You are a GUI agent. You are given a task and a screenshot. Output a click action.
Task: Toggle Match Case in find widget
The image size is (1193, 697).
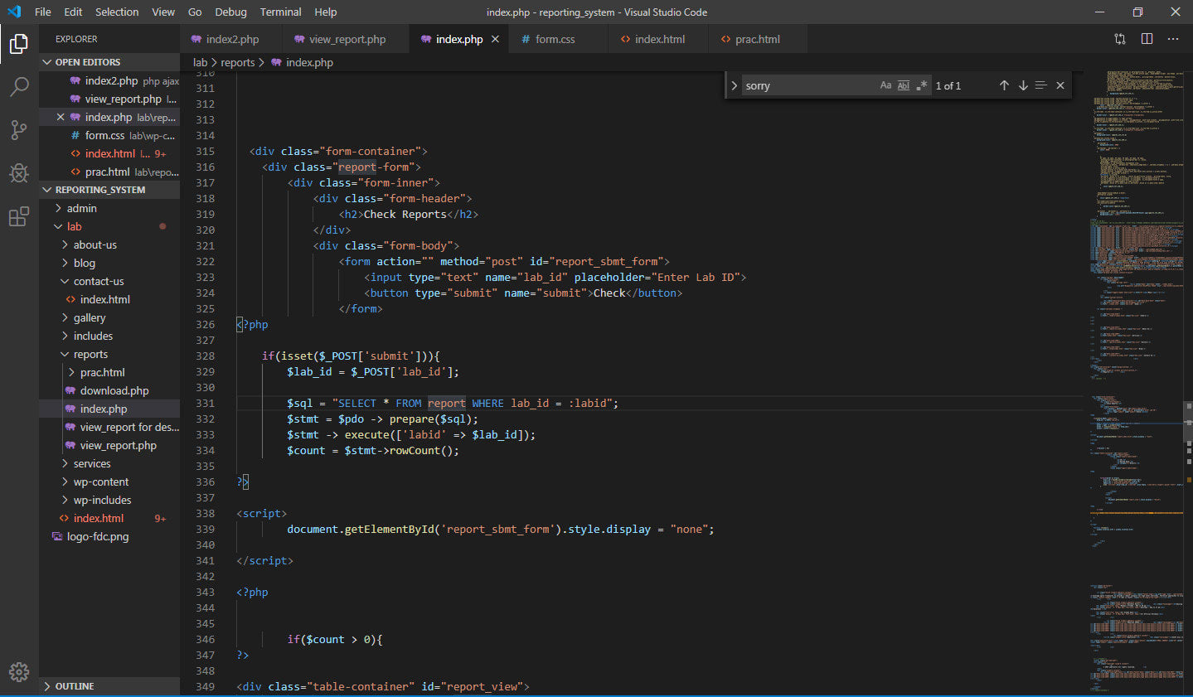click(x=885, y=85)
